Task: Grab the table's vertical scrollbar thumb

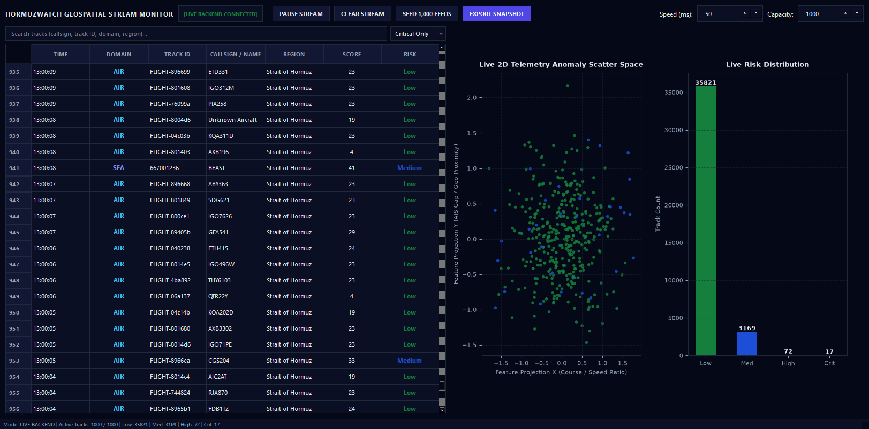Action: (x=442, y=386)
